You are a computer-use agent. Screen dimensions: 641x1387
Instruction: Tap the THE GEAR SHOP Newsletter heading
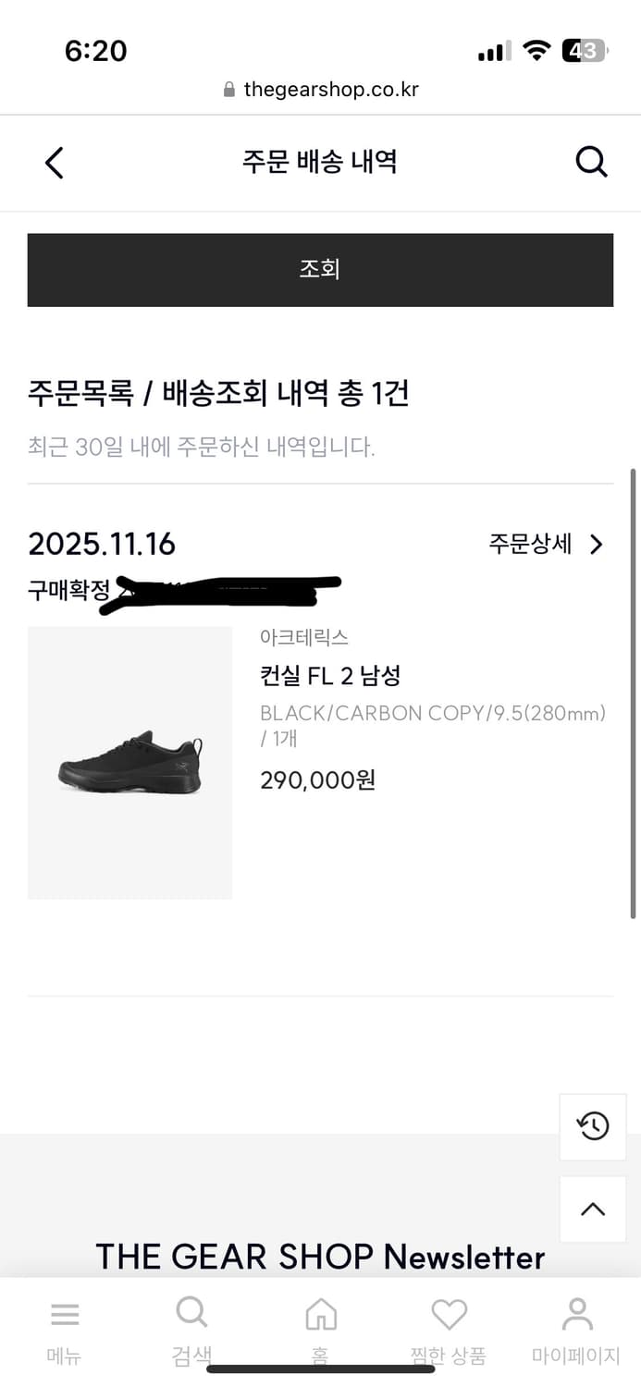tap(320, 1256)
